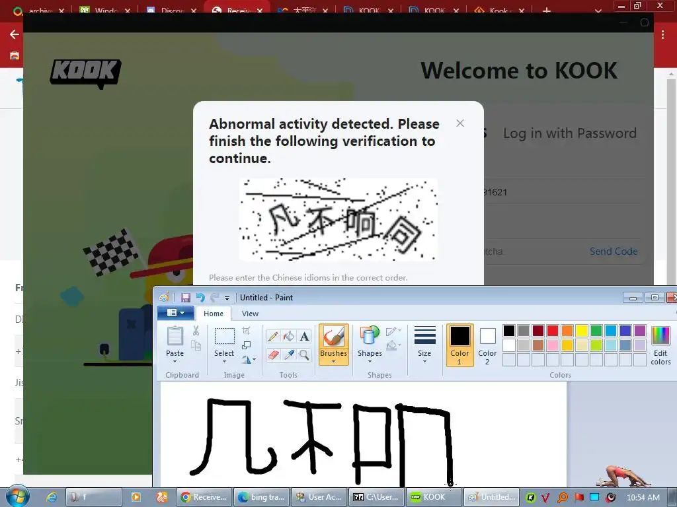The height and width of the screenshot is (507, 677).
Task: Open a new browser tab
Action: point(547,10)
